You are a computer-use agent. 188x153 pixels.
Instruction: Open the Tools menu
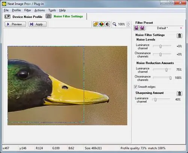[x=52, y=10]
